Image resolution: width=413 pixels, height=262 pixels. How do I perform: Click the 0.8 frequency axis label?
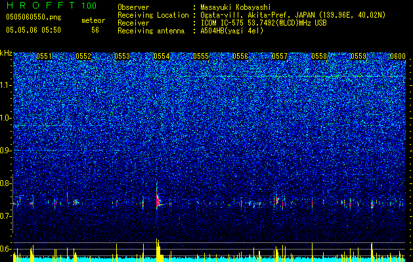pos(6,183)
